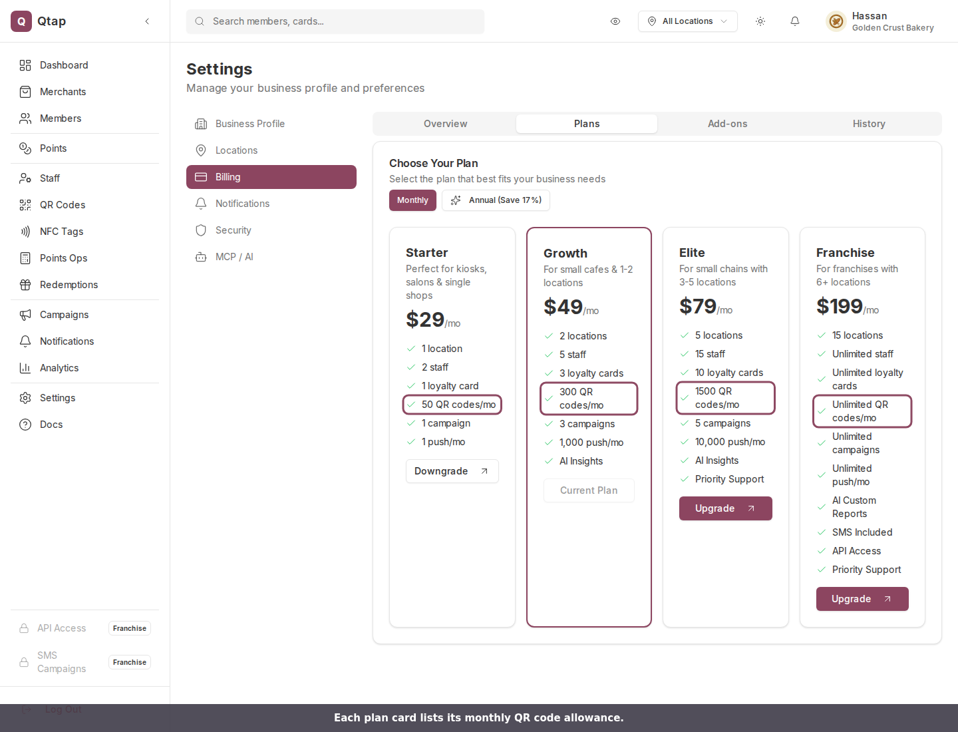Open Business Profile settings section

[x=271, y=124]
